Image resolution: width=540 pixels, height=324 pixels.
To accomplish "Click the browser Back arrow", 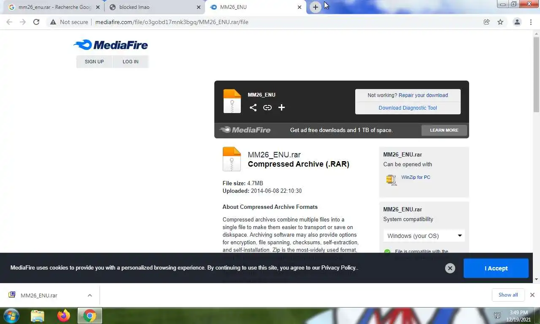I will 9,22.
